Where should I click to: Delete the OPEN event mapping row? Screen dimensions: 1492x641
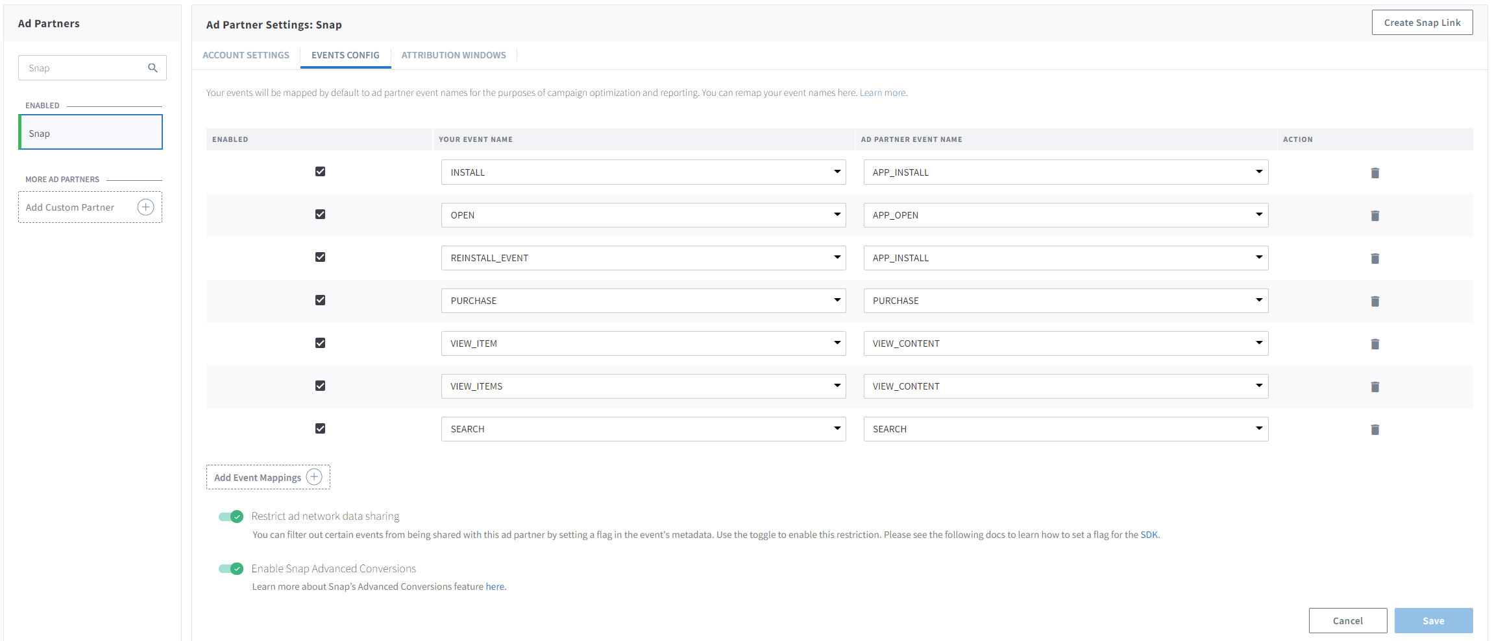[x=1375, y=215]
